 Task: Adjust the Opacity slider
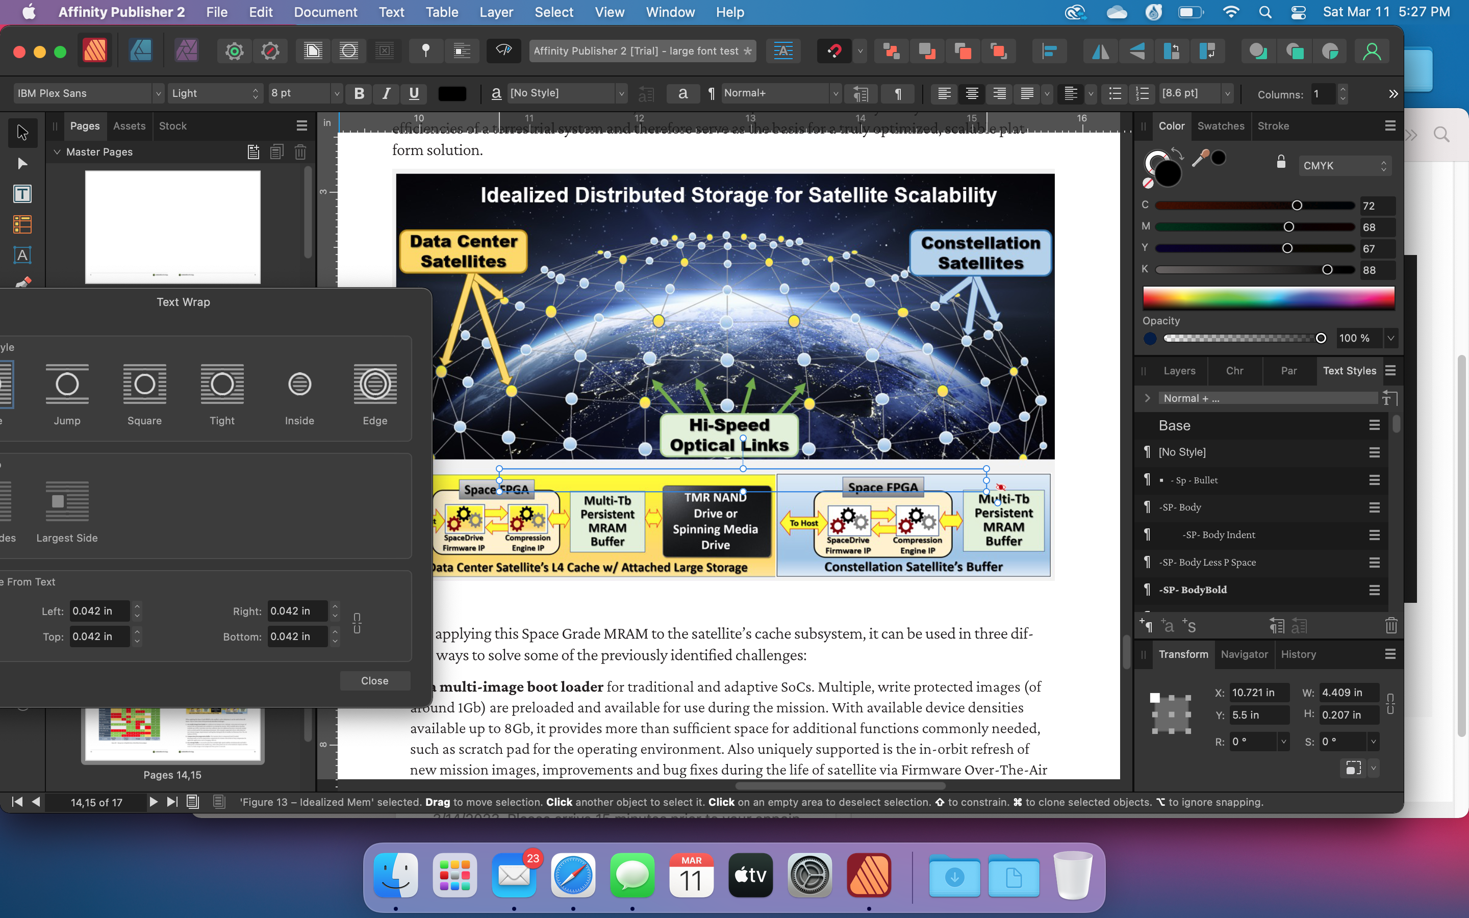1242,338
